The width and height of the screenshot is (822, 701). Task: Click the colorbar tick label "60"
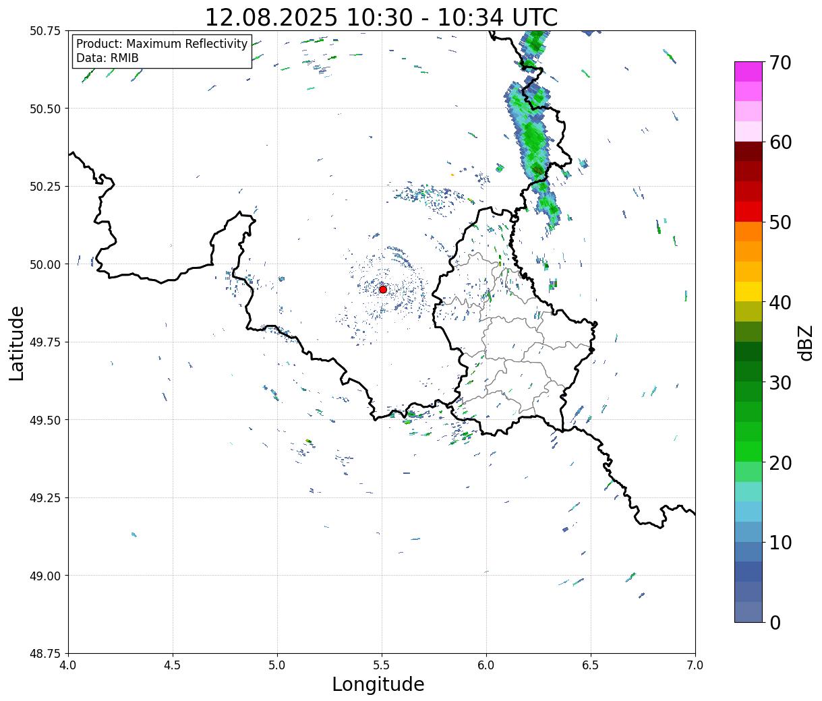(x=780, y=142)
